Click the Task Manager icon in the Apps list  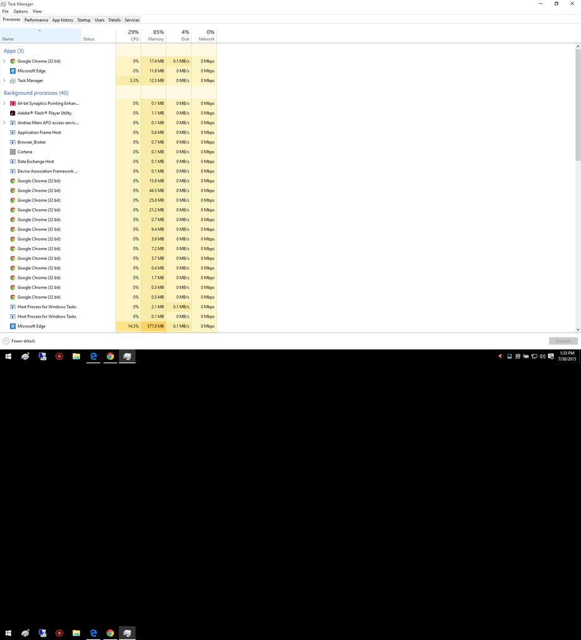pyautogui.click(x=12, y=81)
